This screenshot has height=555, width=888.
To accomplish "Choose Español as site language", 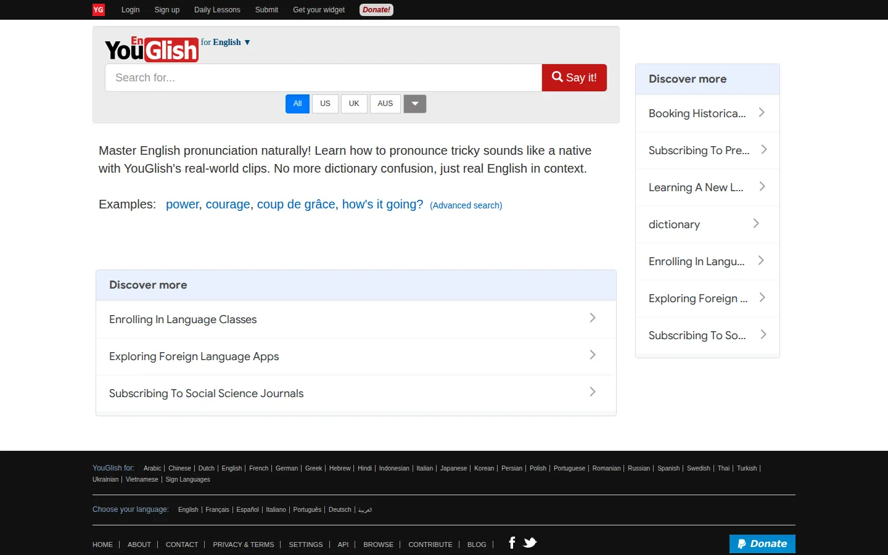I will coord(248,509).
